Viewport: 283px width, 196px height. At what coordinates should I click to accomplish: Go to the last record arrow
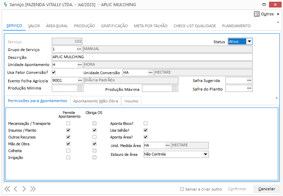(x=33, y=189)
